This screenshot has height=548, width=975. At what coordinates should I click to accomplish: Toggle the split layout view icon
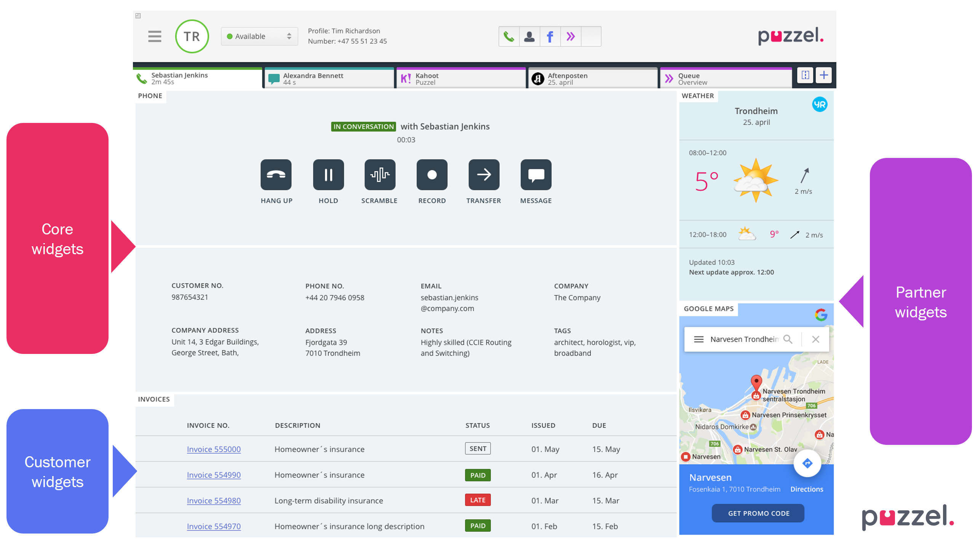pyautogui.click(x=805, y=75)
